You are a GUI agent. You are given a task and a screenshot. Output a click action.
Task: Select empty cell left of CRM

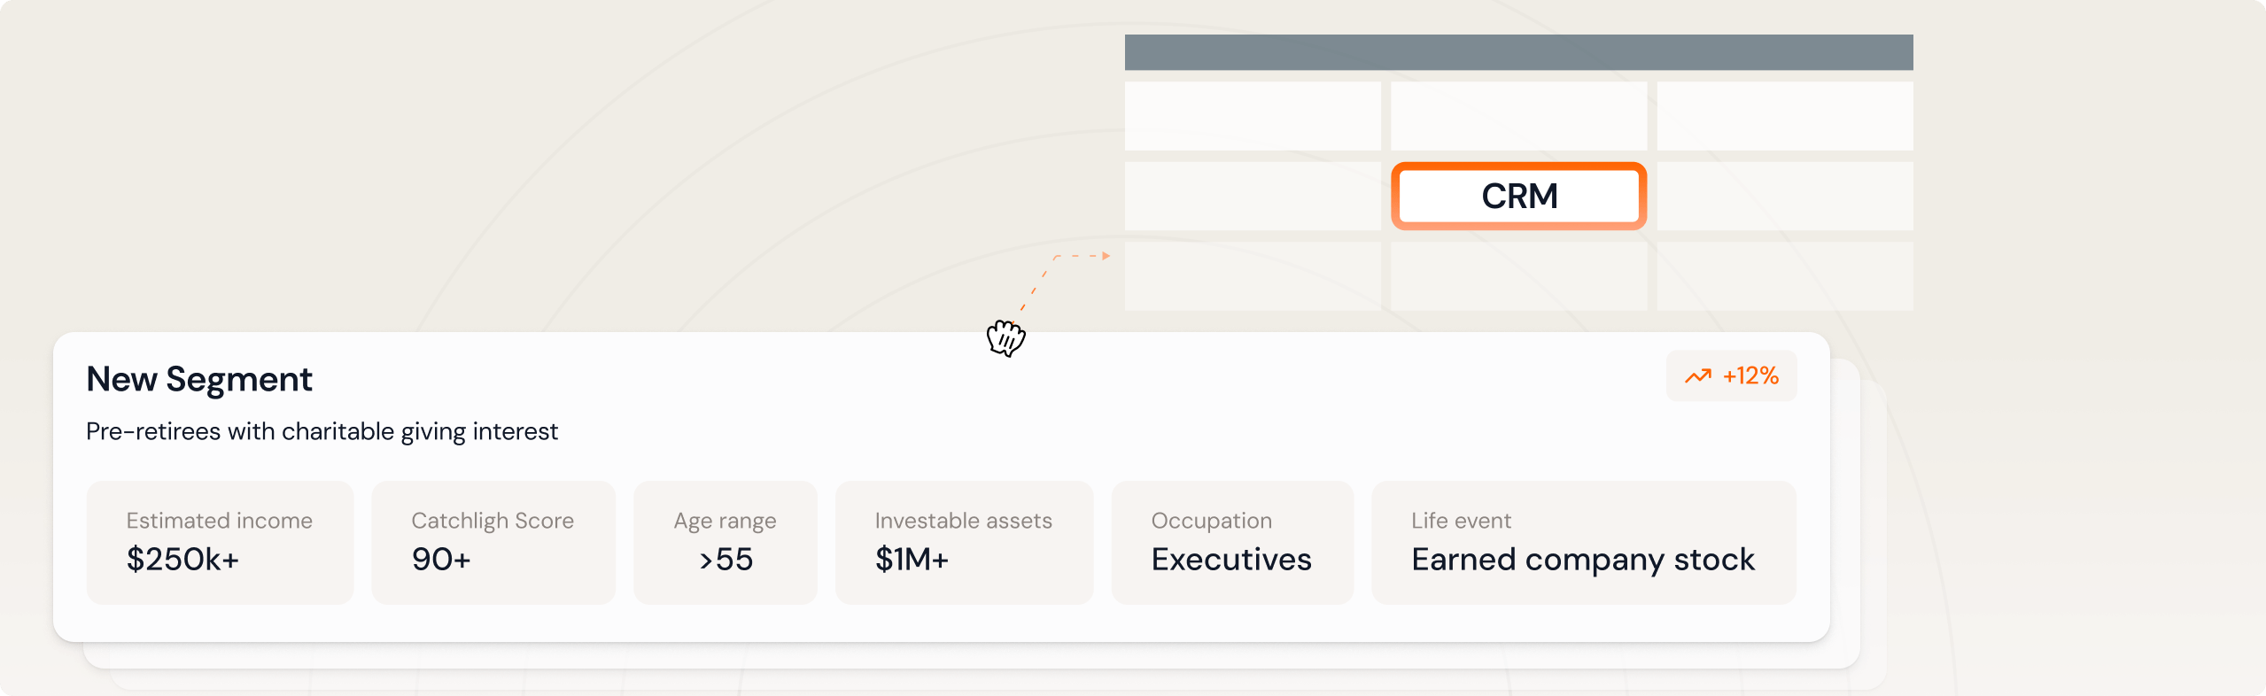click(1253, 196)
